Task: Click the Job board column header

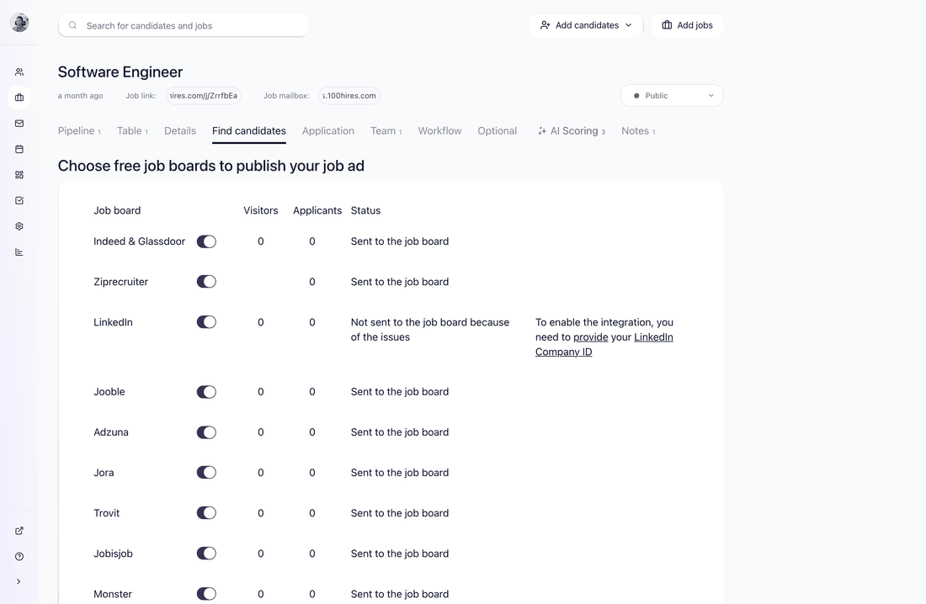Action: [117, 211]
